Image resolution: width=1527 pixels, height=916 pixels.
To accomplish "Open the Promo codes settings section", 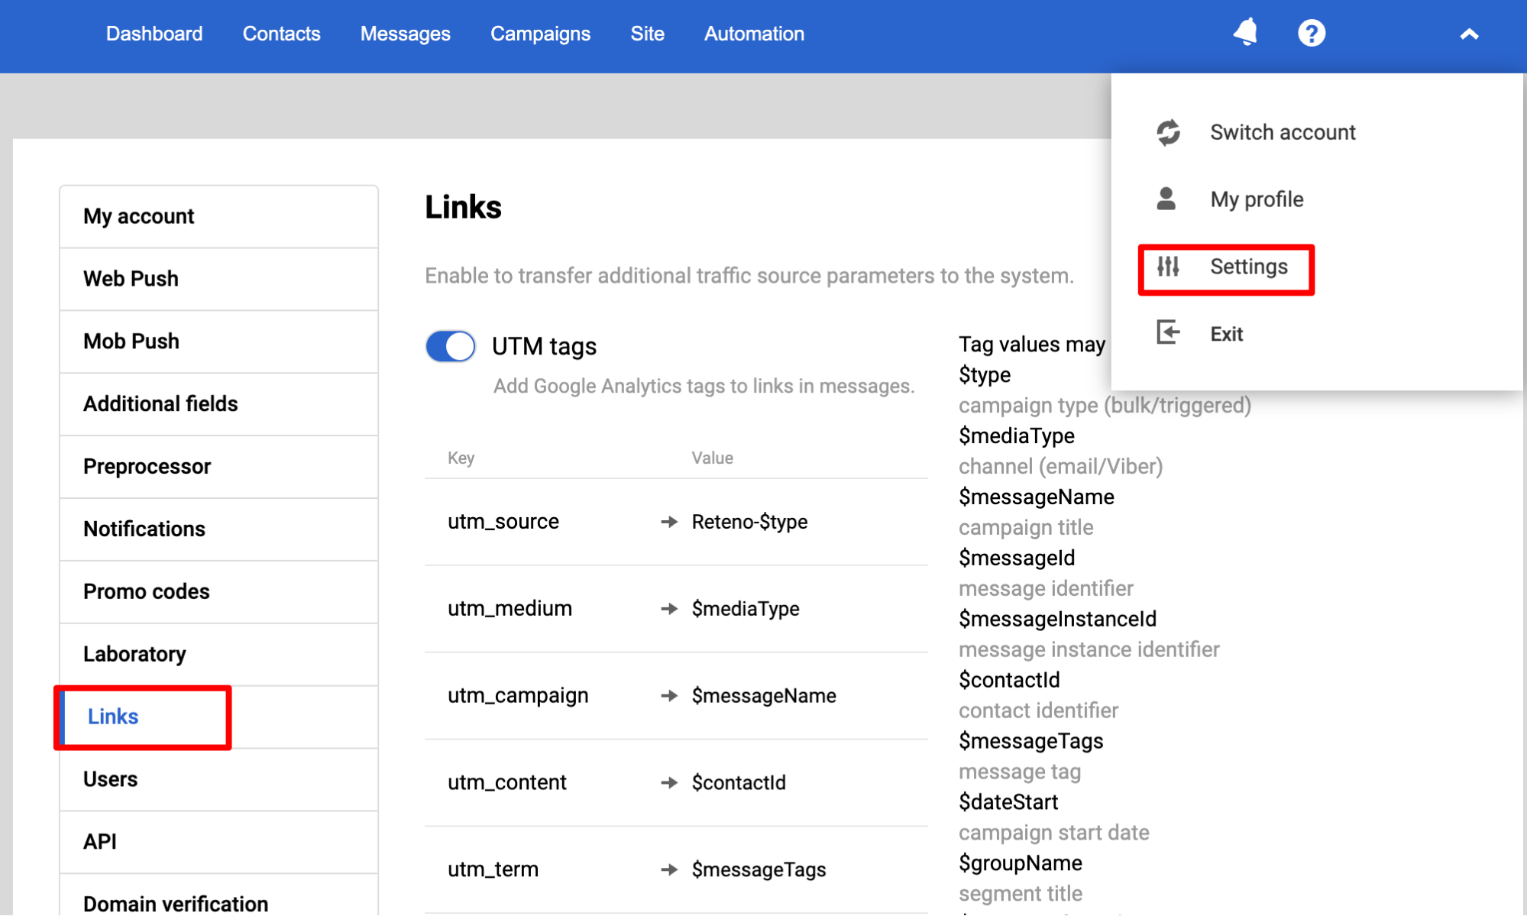I will coord(146,591).
